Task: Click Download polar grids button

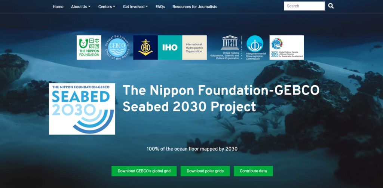Action: point(205,171)
